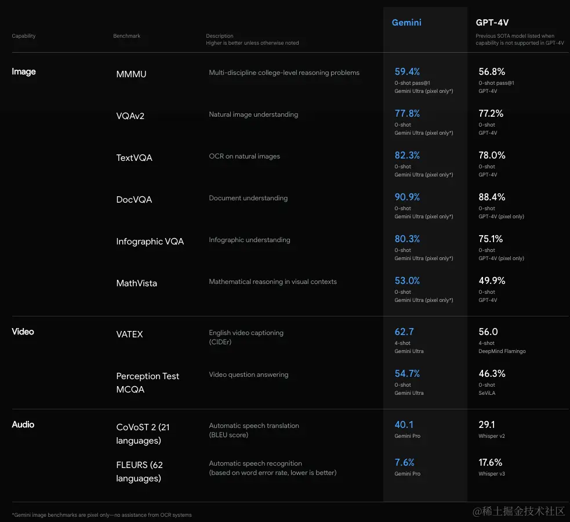This screenshot has width=570, height=522.
Task: Click the 'Video question answering' description
Action: tap(249, 375)
